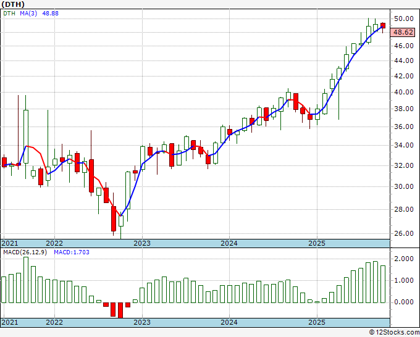
Task: Click the 32.00 price axis label
Action: tap(404, 165)
